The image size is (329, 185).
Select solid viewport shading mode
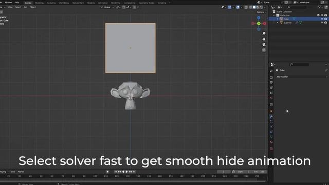(254, 7)
